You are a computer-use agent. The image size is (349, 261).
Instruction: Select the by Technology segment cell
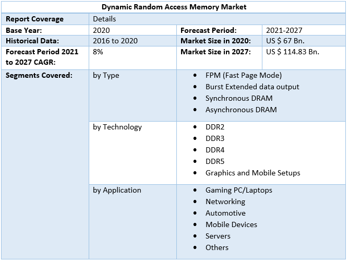117,127
